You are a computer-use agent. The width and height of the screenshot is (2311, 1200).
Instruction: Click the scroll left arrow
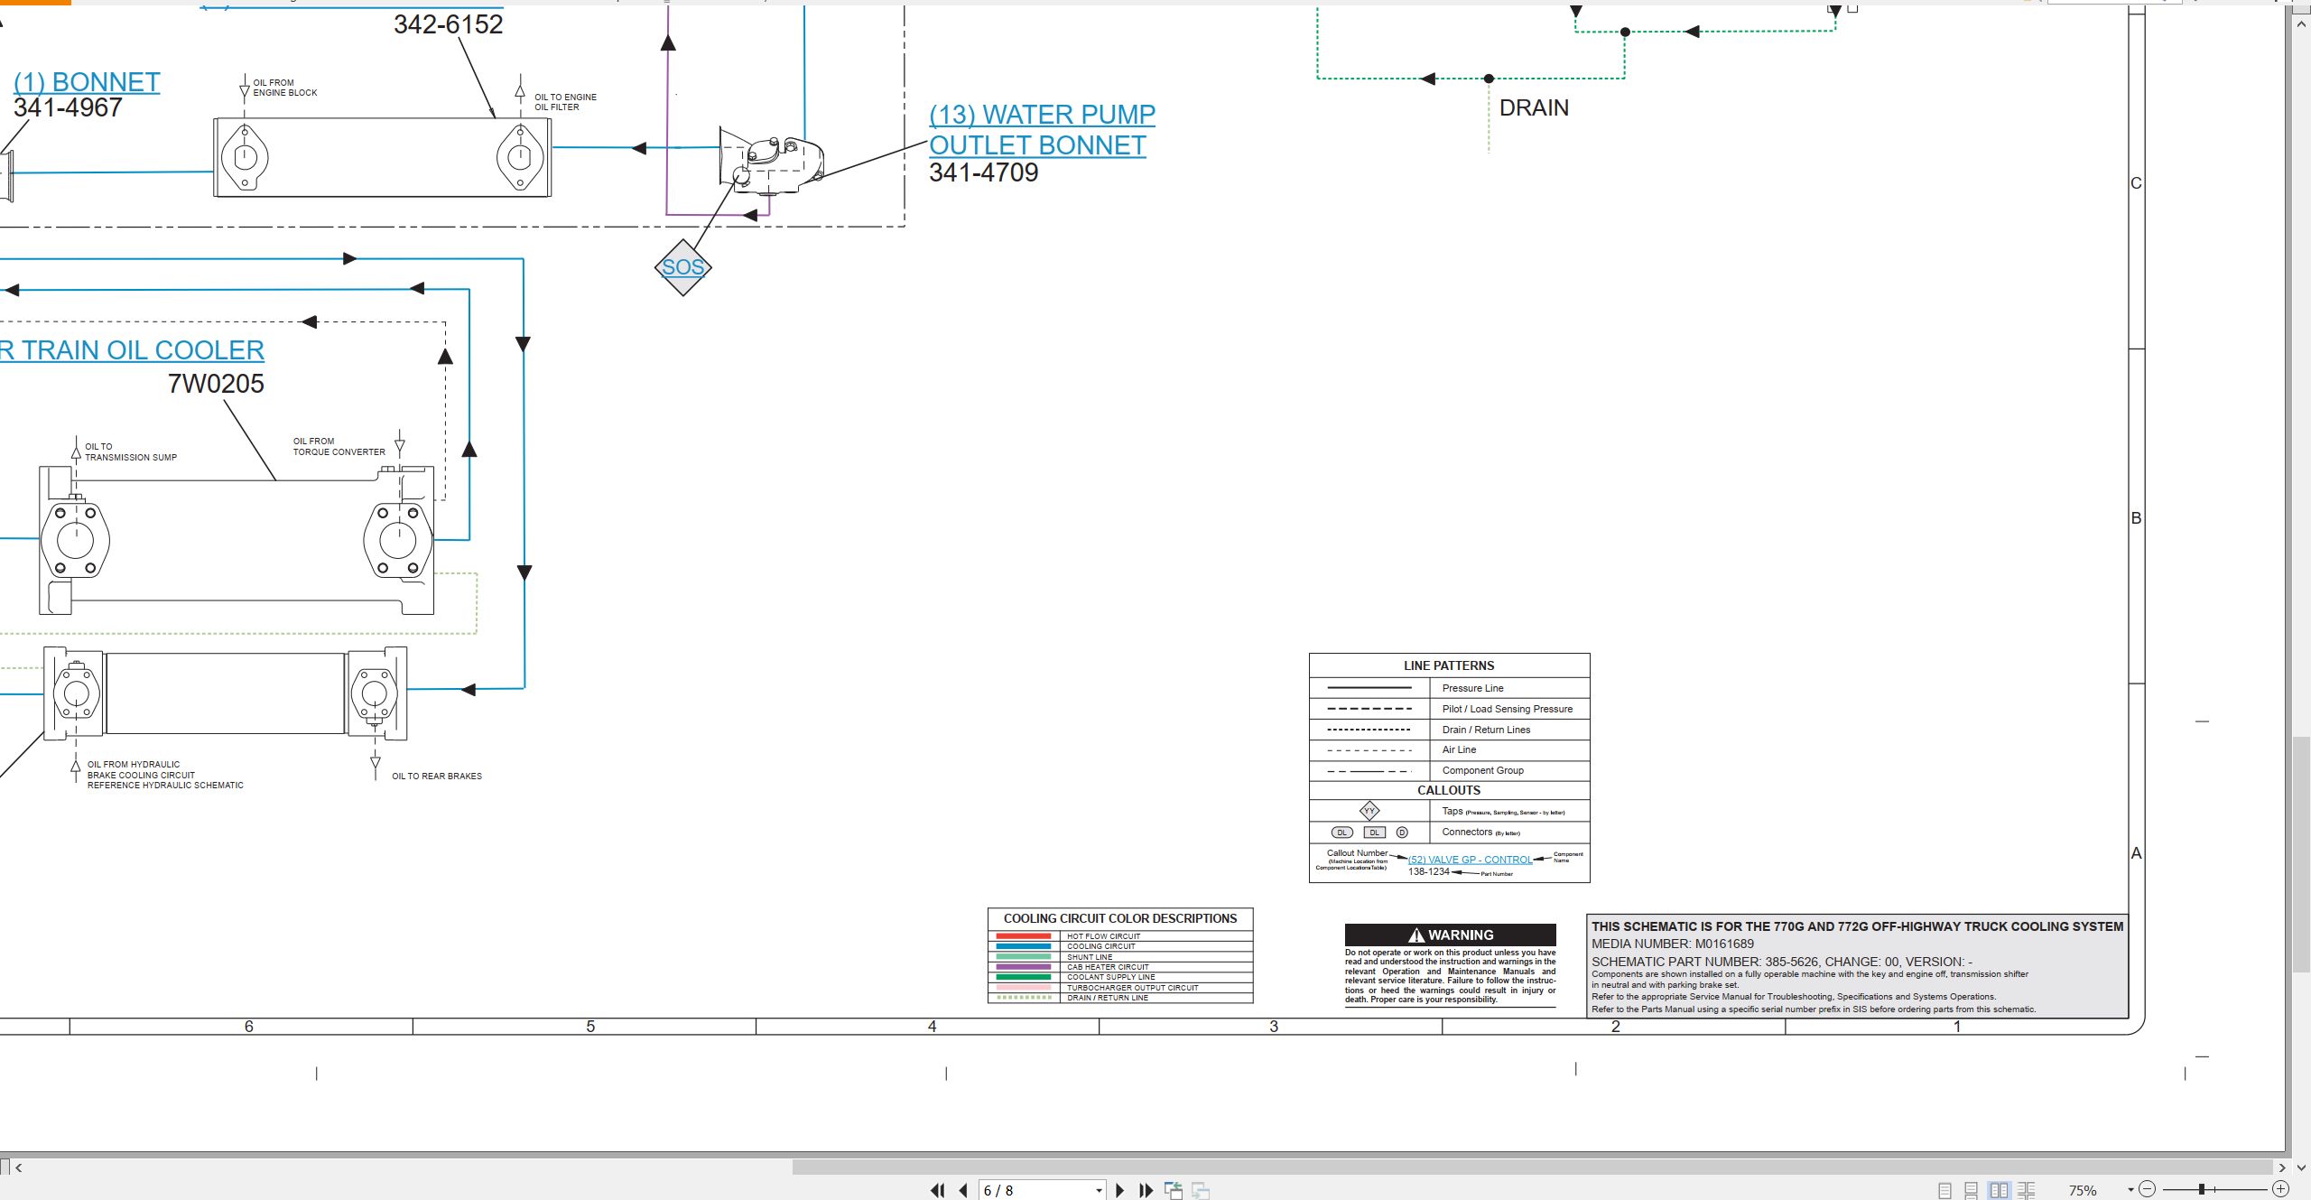[x=18, y=1167]
